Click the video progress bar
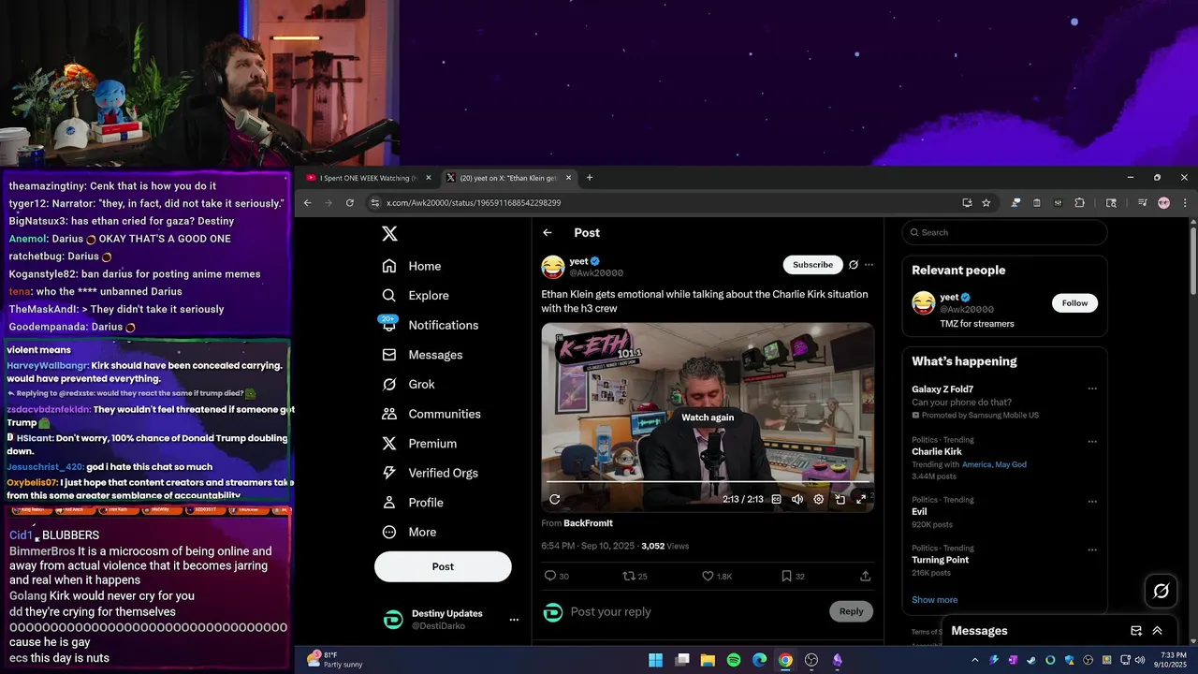This screenshot has height=674, width=1198. (x=708, y=482)
